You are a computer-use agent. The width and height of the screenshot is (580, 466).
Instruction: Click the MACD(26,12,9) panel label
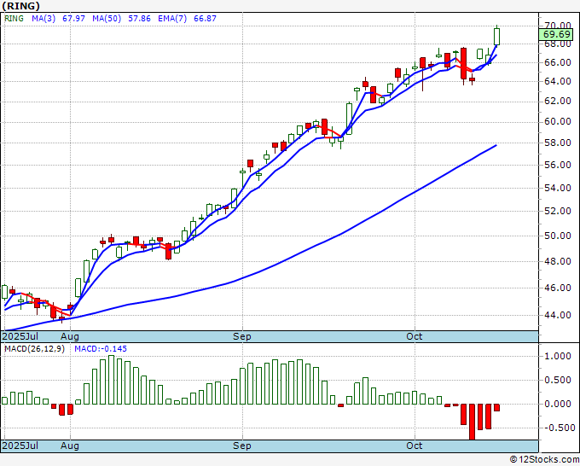[x=34, y=349]
